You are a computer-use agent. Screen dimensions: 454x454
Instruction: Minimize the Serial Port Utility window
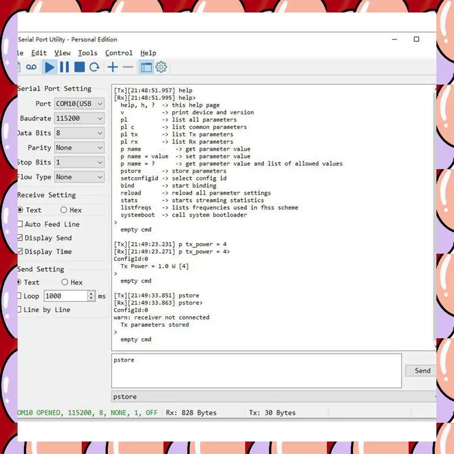coord(394,39)
